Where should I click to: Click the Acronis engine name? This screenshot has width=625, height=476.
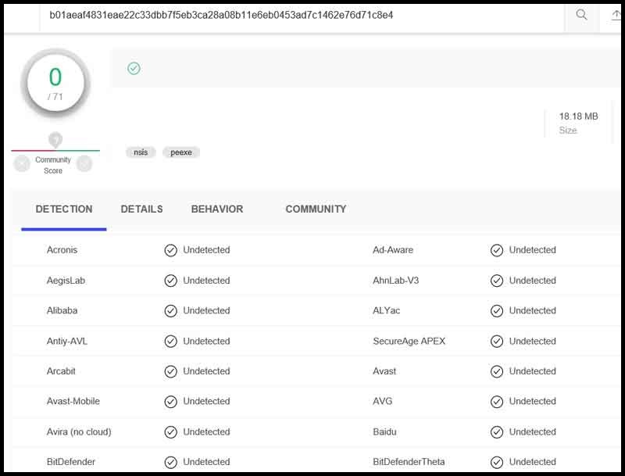[62, 250]
